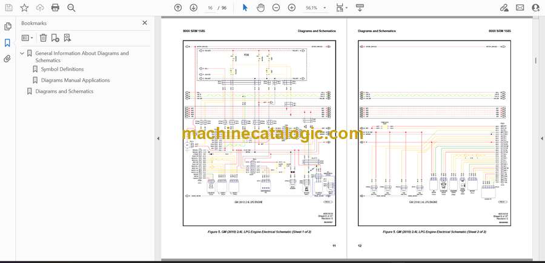Screen dimensions: 545x263
Task: Send file by email icon
Action: [x=520, y=8]
